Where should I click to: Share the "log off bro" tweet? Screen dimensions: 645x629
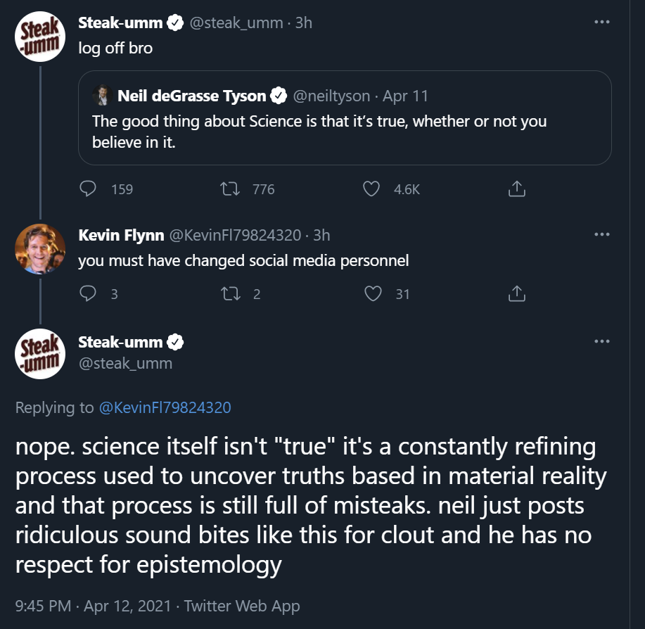[516, 189]
